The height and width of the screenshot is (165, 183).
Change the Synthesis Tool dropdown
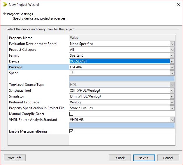click(x=172, y=91)
